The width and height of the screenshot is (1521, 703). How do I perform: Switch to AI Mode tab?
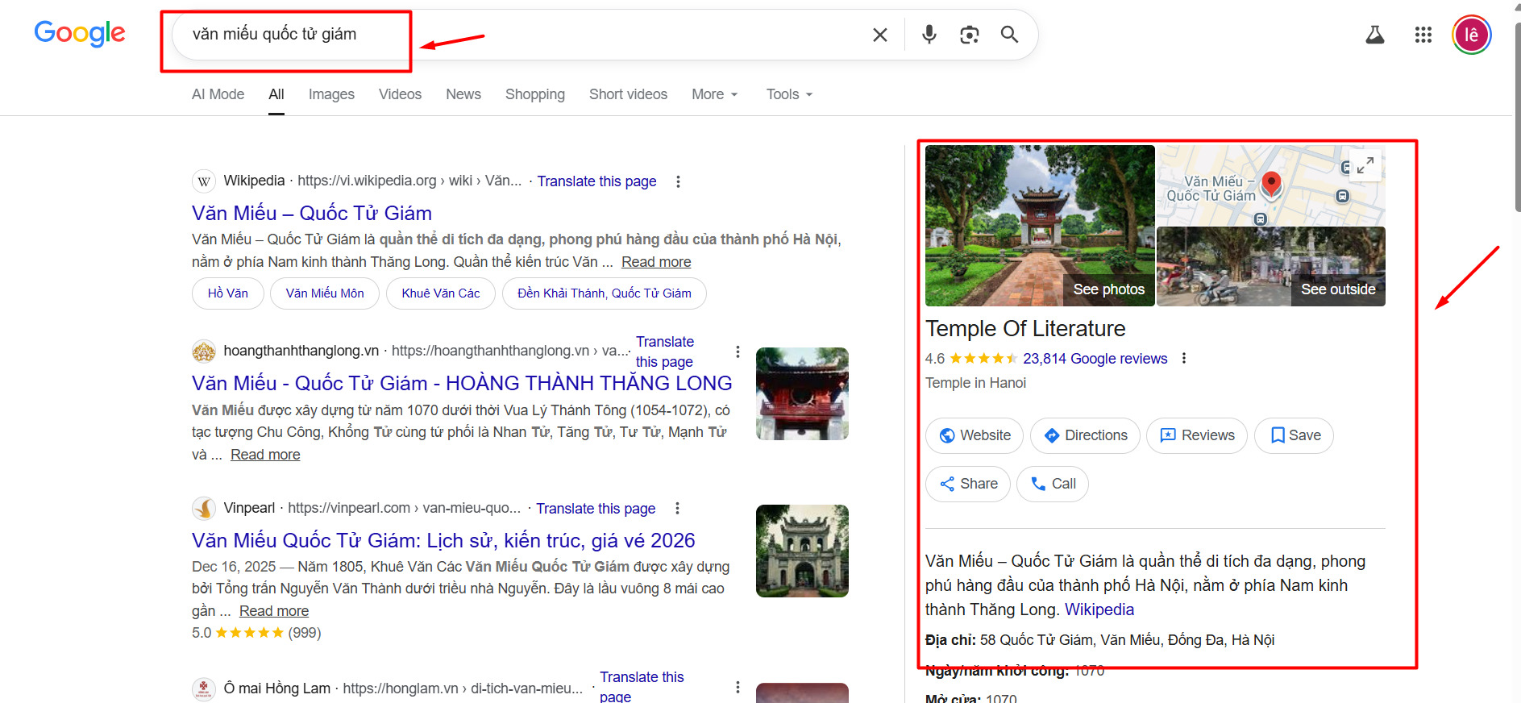218,94
